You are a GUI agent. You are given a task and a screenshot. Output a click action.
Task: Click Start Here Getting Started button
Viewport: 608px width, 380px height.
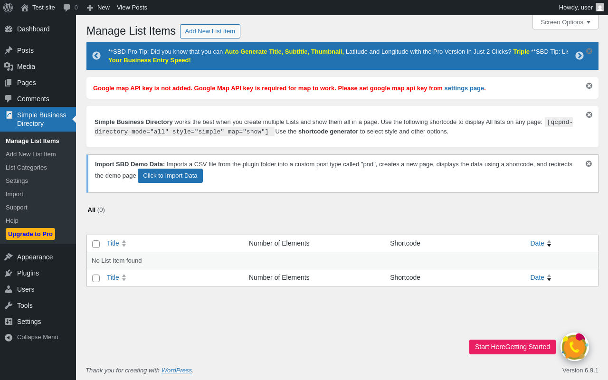click(513, 347)
